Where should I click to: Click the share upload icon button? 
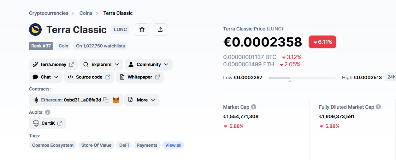[160, 30]
